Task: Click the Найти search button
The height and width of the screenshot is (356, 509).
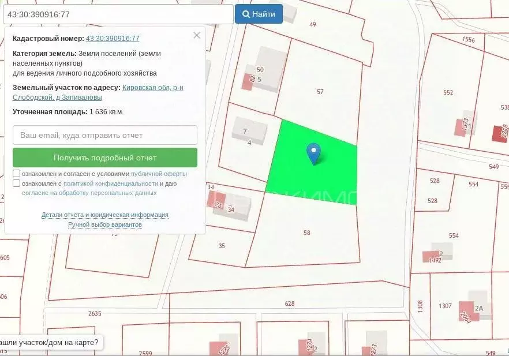Action: [259, 14]
